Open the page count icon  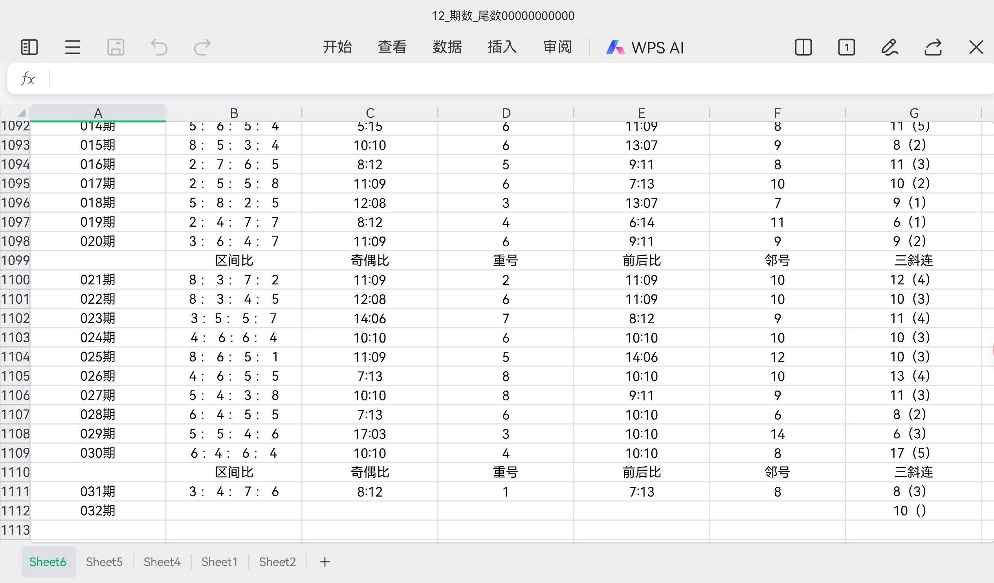click(847, 47)
